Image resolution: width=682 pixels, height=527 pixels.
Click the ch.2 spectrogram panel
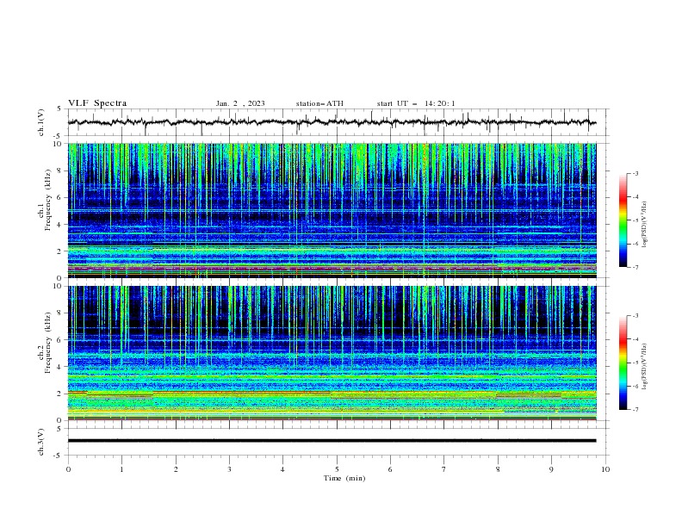332,353
